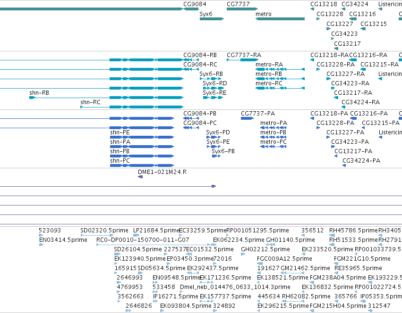This screenshot has width=402, height=313.
Task: Click the CG13217-PA protein label
Action: (x=353, y=151)
